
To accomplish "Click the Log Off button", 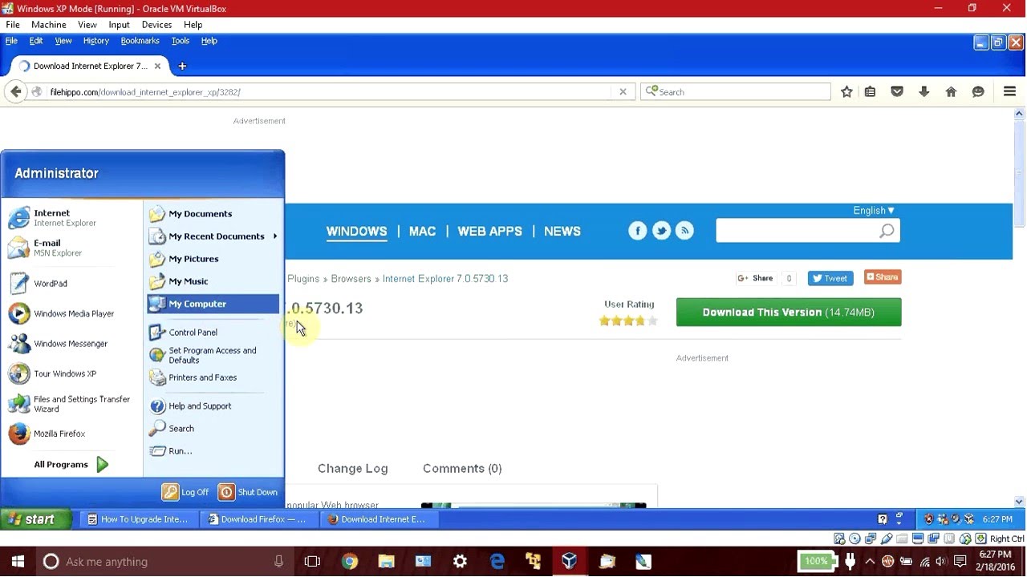I will 185,492.
